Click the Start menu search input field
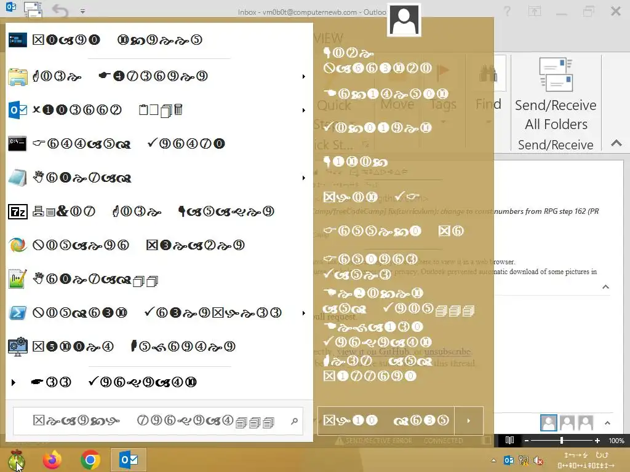The image size is (630, 472). [x=158, y=421]
